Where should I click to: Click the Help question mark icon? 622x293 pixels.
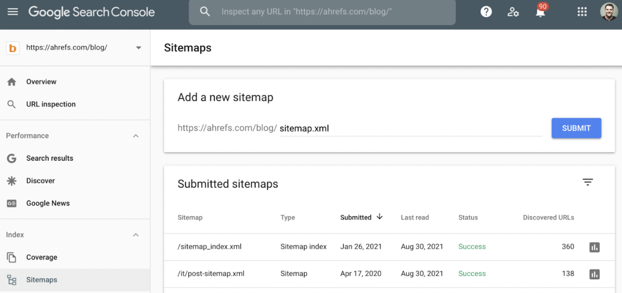coord(486,12)
